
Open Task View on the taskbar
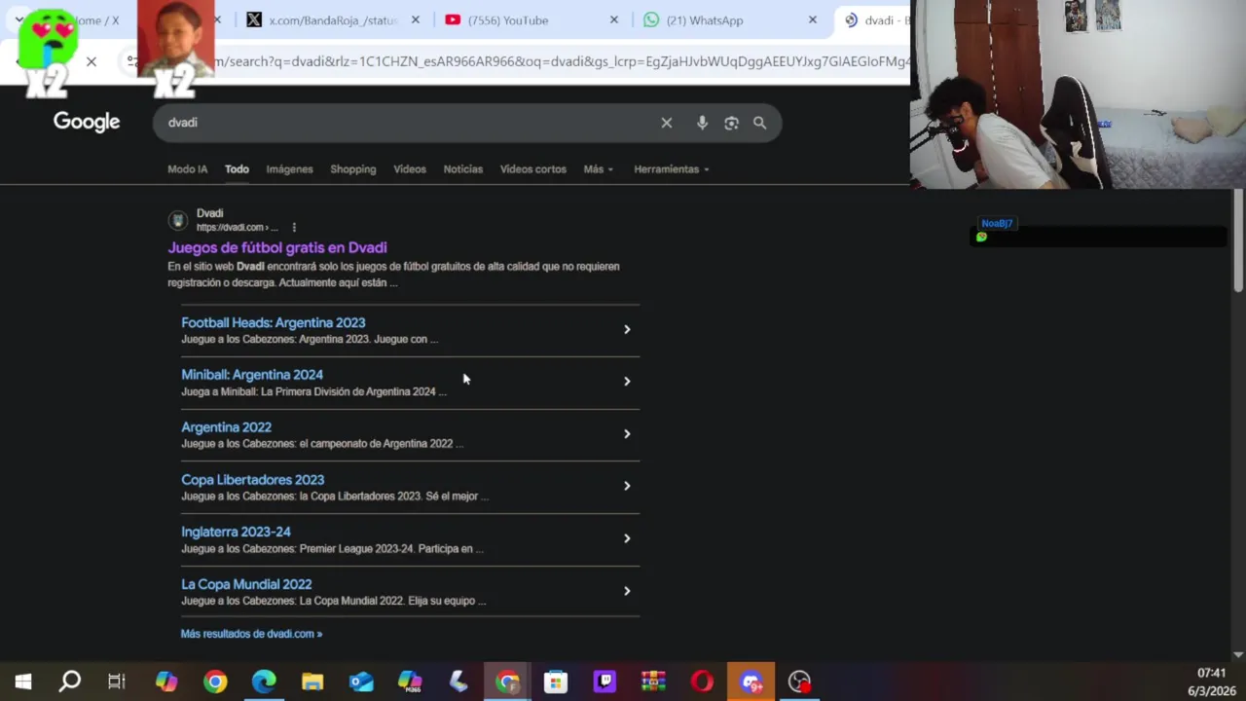pos(117,682)
